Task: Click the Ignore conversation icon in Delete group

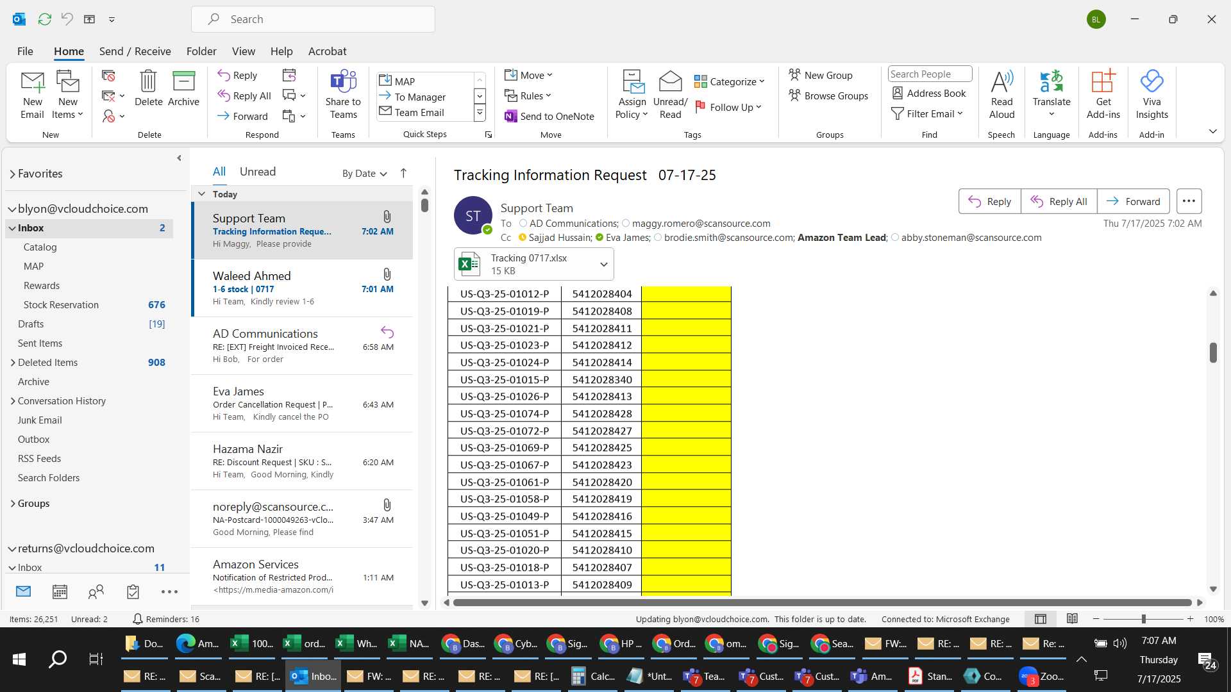Action: pos(108,76)
